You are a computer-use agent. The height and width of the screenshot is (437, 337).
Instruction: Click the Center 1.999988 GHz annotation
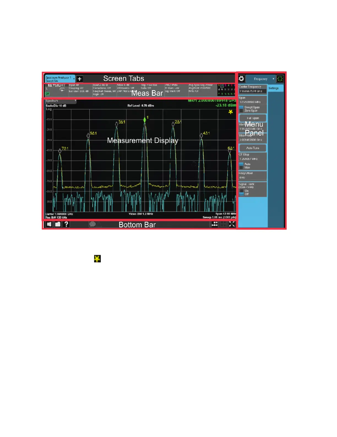(59, 214)
